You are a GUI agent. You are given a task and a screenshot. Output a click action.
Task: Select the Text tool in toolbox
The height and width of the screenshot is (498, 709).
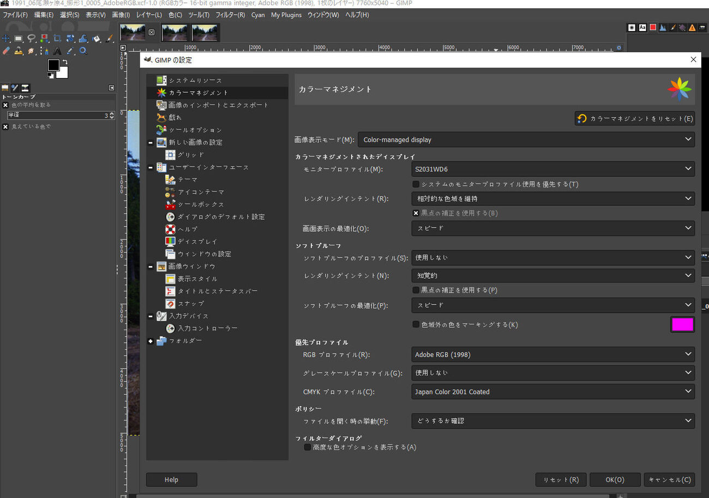point(57,51)
